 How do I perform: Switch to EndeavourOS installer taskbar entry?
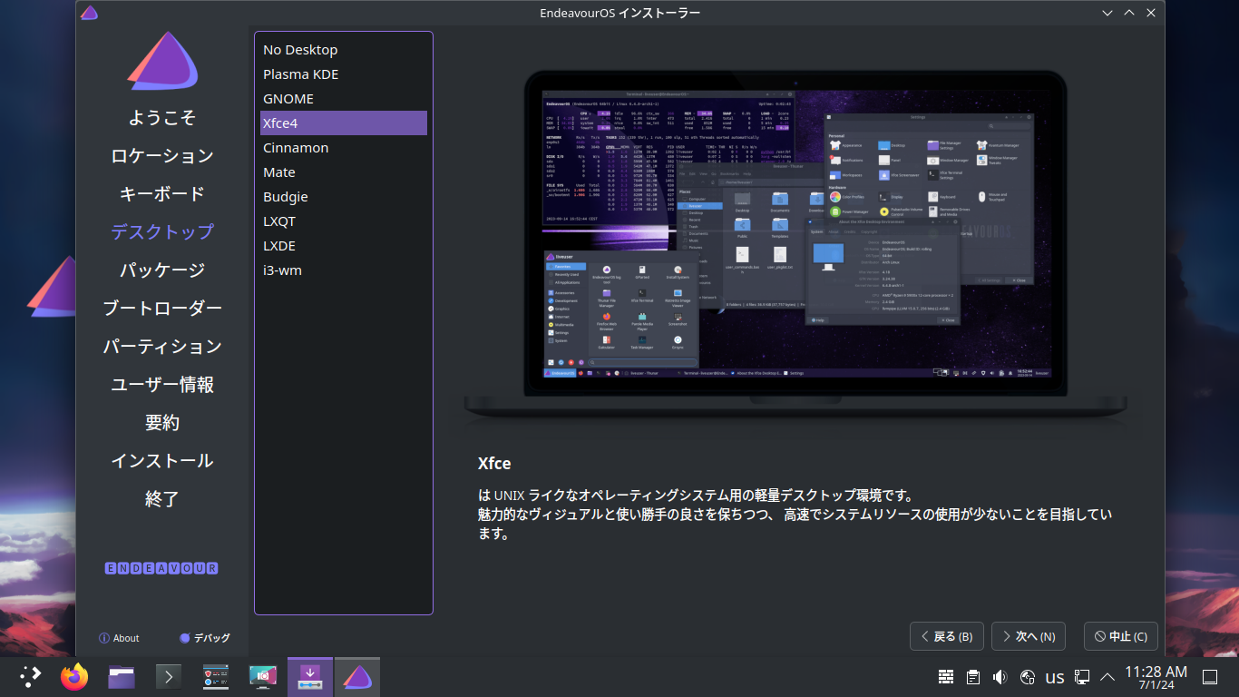coord(357,677)
